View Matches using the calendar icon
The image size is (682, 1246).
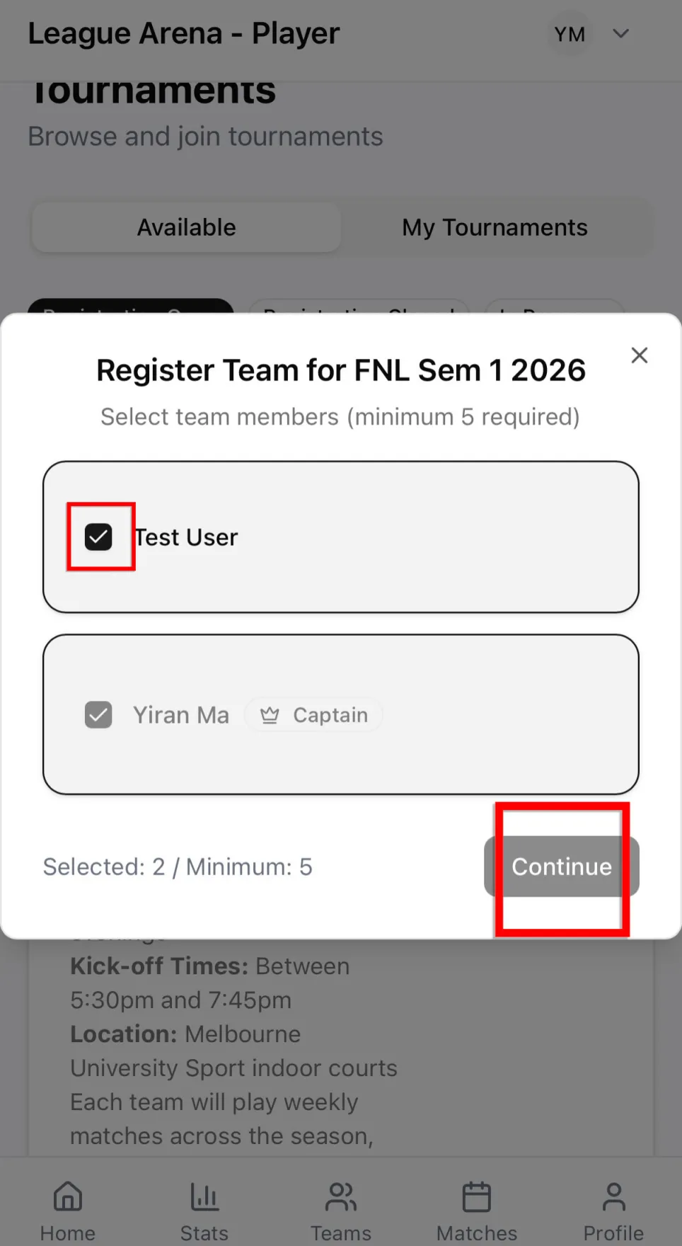pos(476,1204)
